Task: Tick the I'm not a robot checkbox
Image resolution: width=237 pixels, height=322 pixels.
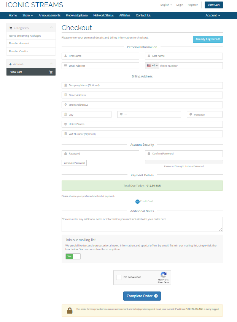Action: [119, 277]
